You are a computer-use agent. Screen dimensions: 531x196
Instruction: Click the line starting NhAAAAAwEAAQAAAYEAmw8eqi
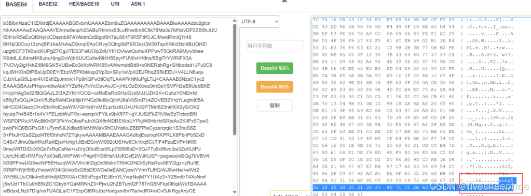click(x=110, y=31)
